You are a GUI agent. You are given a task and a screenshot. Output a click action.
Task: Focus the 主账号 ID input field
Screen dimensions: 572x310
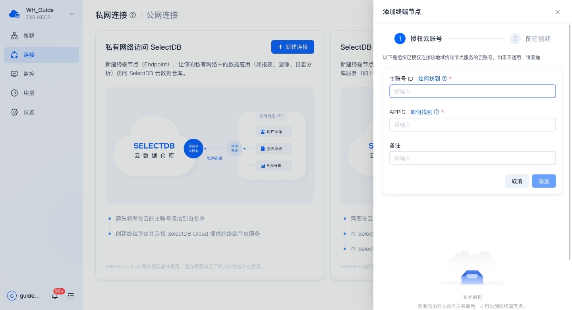tap(473, 91)
